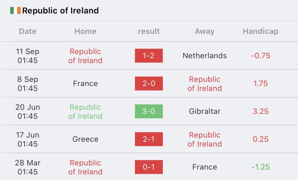Click the Handicap column header

click(x=260, y=31)
